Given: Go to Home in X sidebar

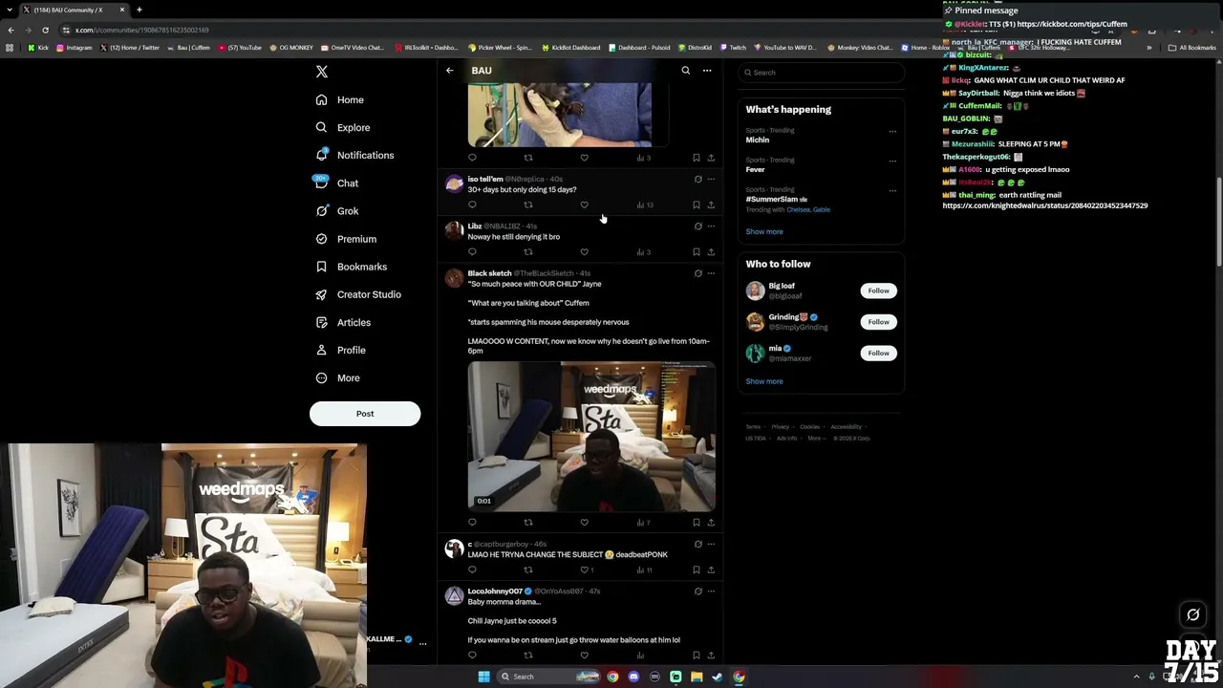Looking at the screenshot, I should coord(339,99).
